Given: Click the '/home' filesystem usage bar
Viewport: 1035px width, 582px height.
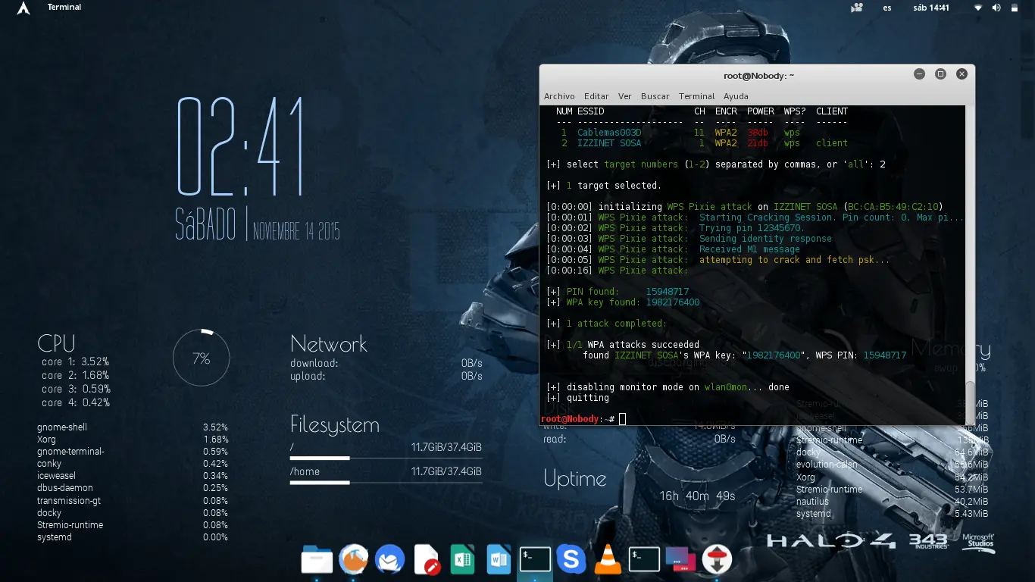Looking at the screenshot, I should pos(386,482).
